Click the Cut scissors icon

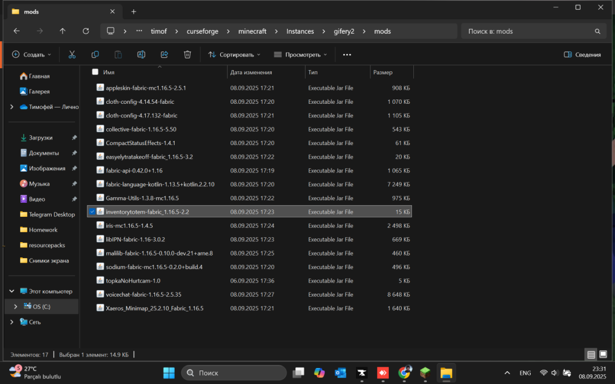(x=72, y=55)
